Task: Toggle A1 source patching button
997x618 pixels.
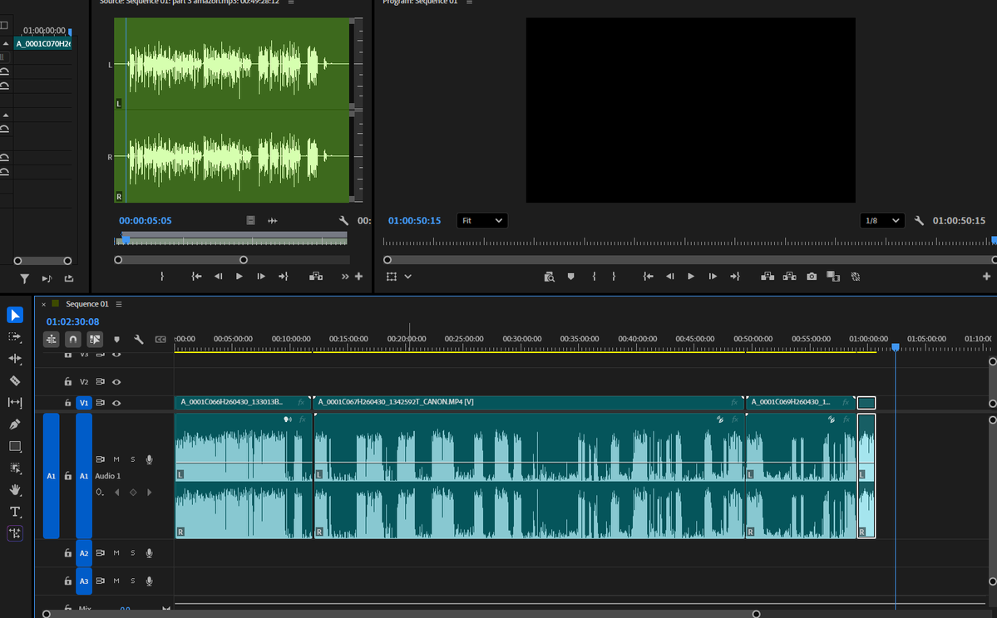Action: pos(51,476)
